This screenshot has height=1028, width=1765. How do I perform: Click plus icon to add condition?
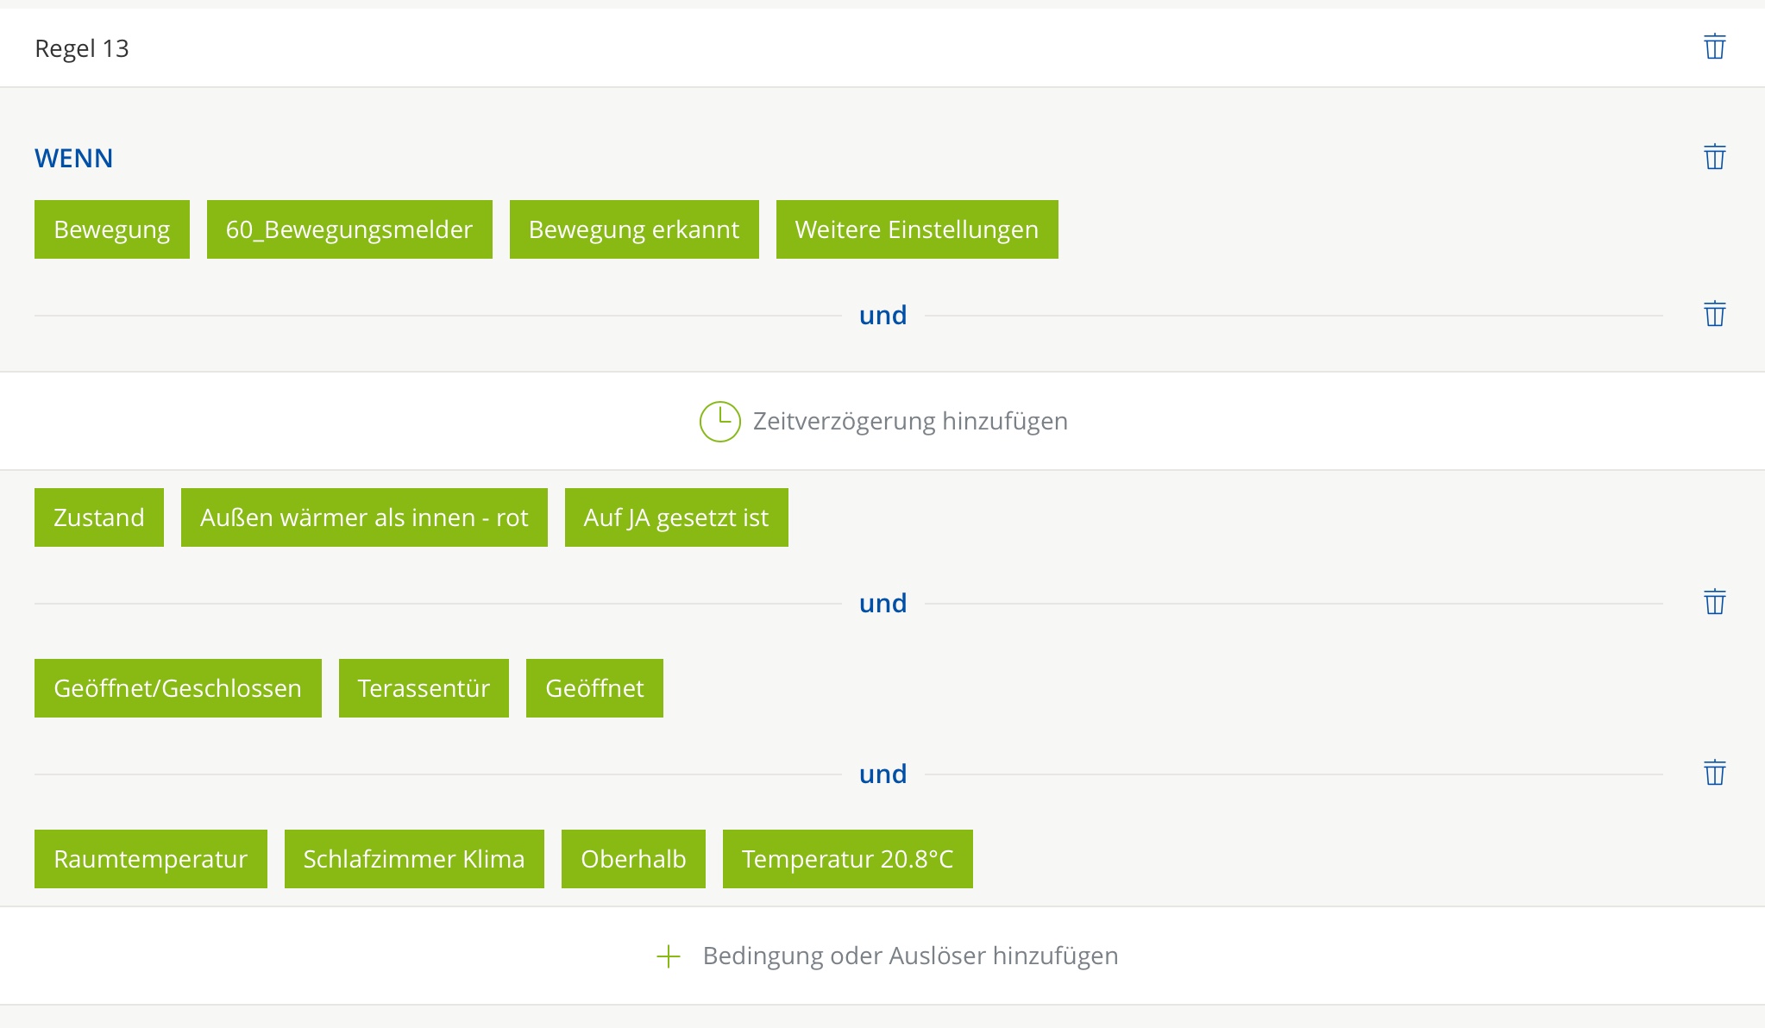[669, 956]
